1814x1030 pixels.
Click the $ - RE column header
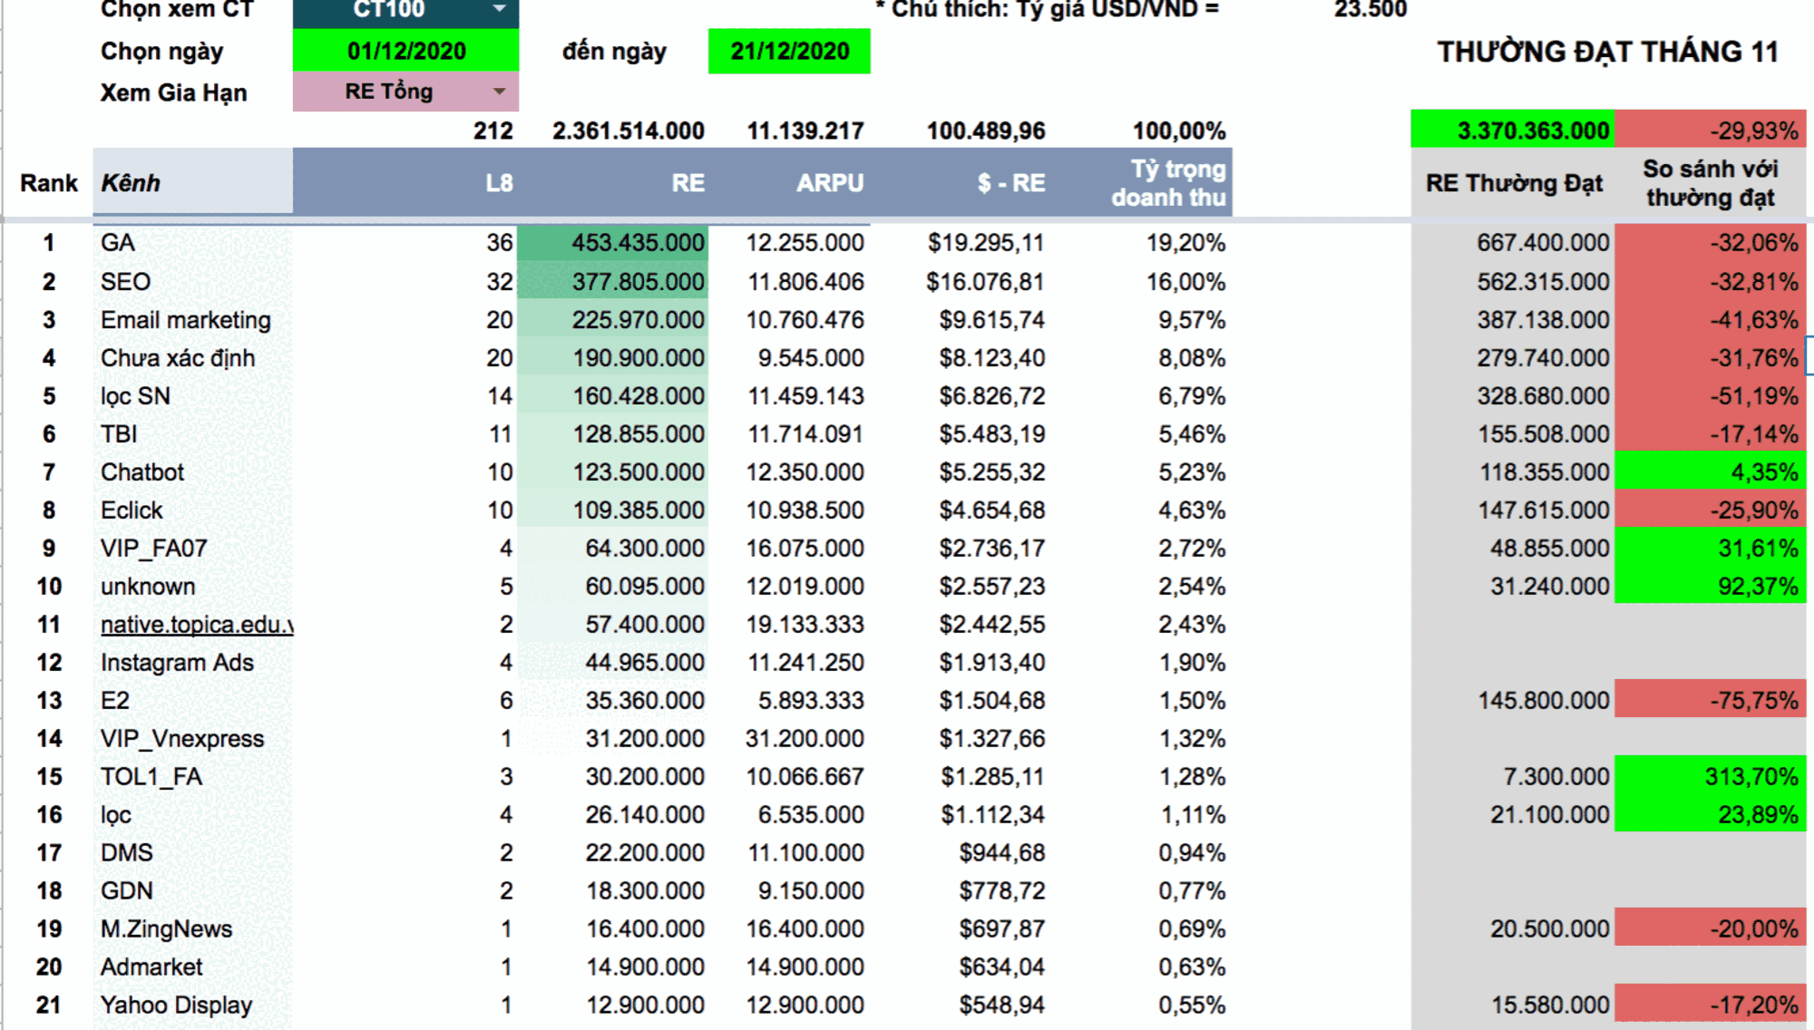point(1011,183)
